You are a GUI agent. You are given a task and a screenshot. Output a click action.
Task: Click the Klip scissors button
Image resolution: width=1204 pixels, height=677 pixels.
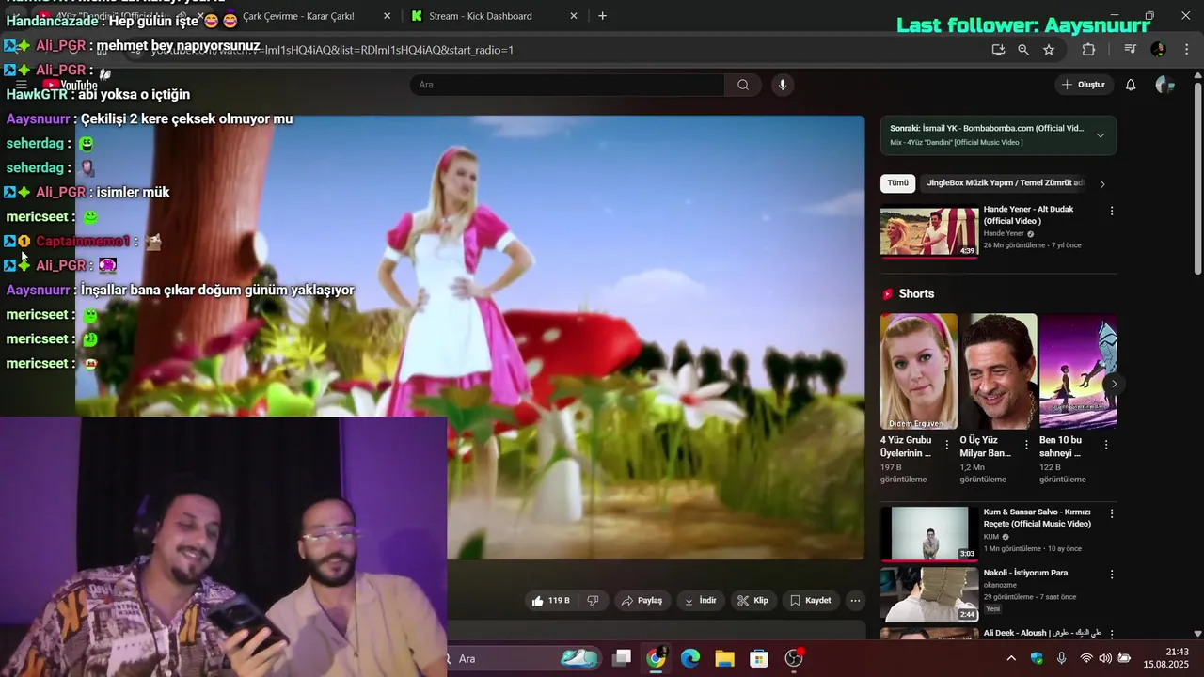(x=752, y=600)
